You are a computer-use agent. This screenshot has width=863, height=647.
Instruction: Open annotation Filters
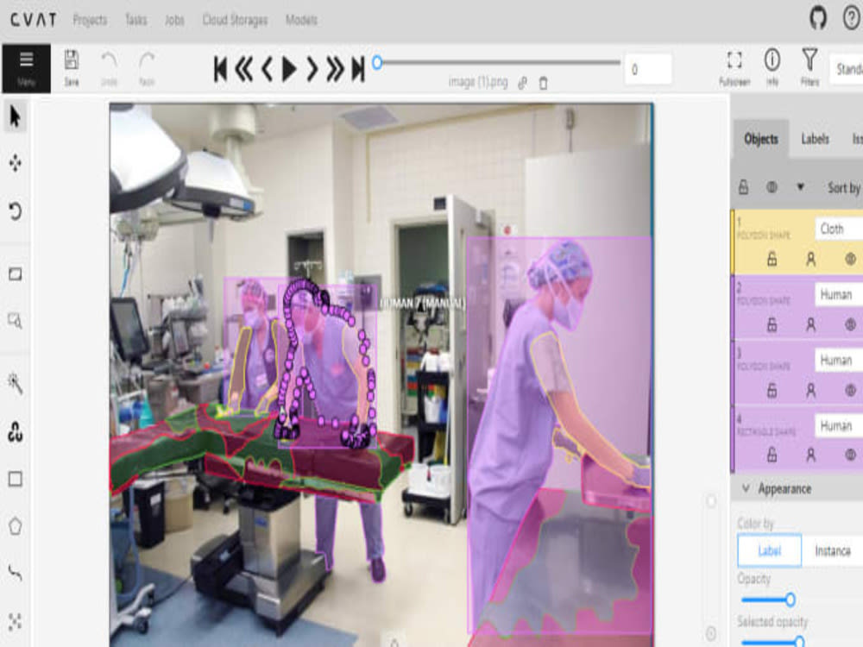[809, 67]
